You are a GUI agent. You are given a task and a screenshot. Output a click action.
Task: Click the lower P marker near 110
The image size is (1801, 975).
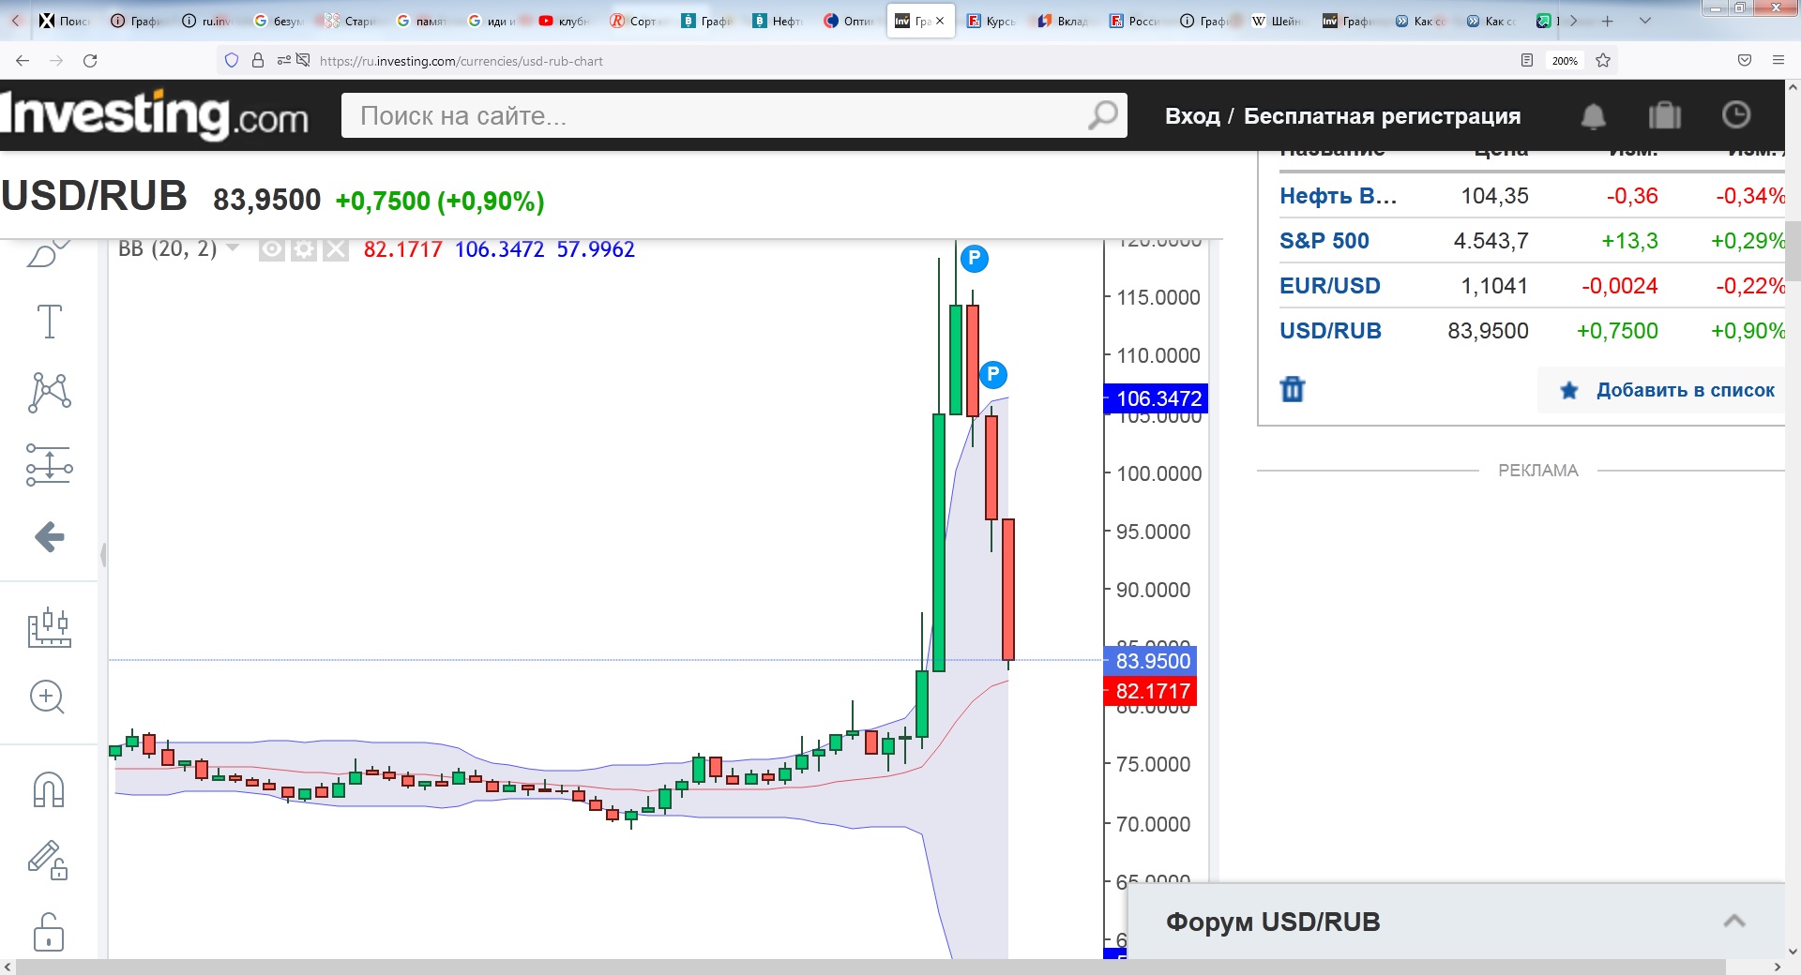tap(993, 375)
